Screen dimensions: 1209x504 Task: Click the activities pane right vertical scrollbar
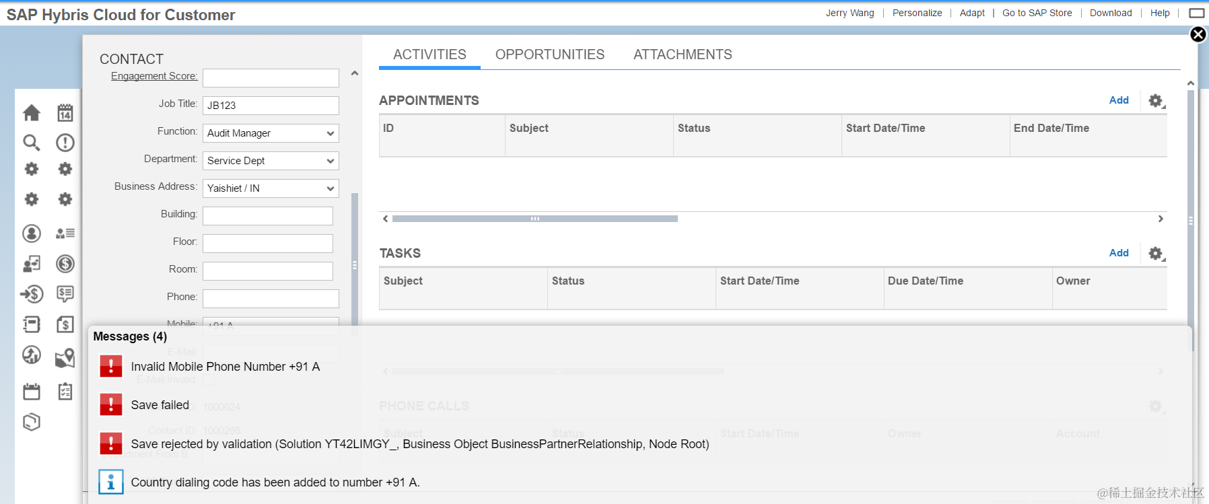(x=1191, y=221)
